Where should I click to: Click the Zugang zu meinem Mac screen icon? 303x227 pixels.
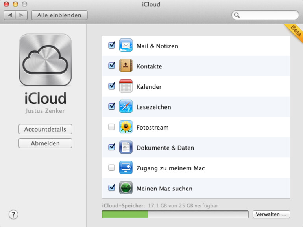click(126, 167)
